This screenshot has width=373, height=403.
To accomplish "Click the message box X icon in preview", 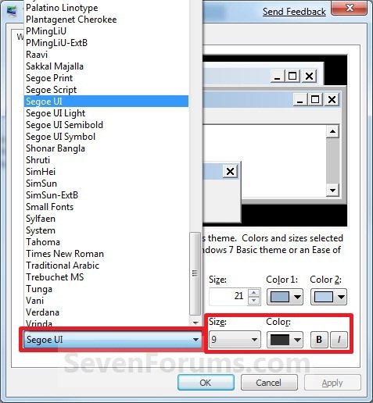I will coord(230,171).
